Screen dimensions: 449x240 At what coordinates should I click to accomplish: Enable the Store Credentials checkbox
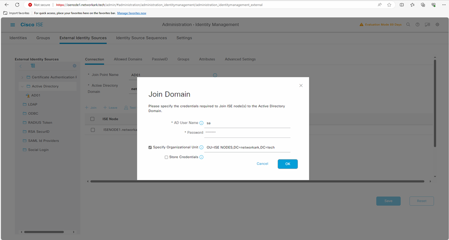click(166, 157)
